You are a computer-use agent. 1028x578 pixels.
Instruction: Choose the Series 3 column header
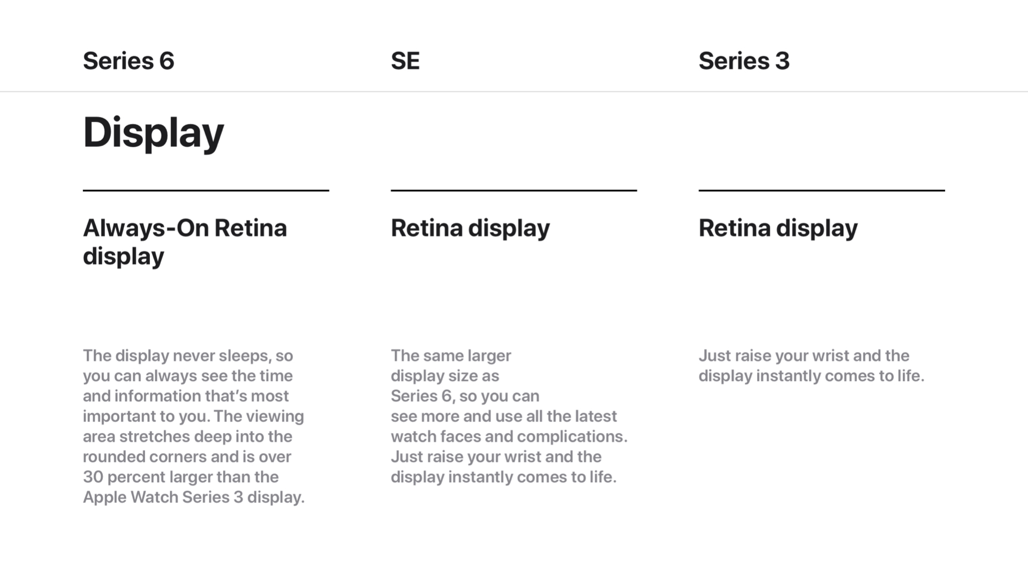click(744, 61)
